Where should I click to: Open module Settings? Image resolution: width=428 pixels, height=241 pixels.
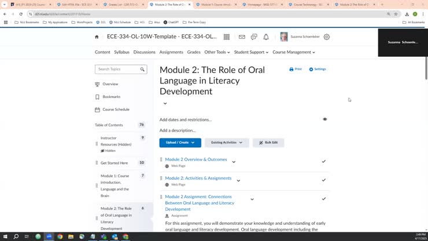pos(318,69)
